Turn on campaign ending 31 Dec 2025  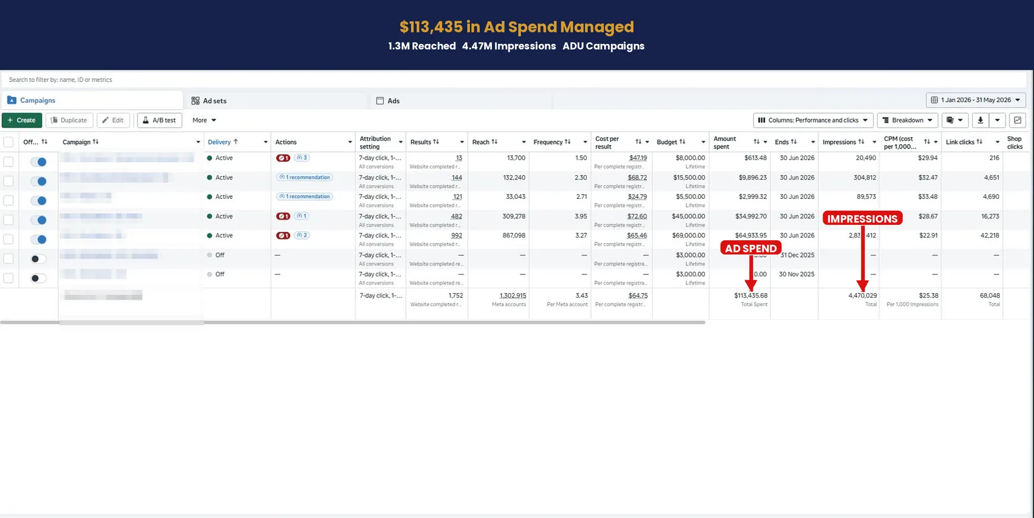[x=39, y=259]
